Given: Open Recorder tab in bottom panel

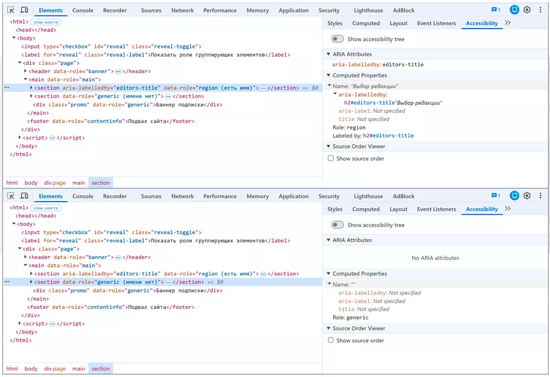Looking at the screenshot, I should (x=115, y=196).
